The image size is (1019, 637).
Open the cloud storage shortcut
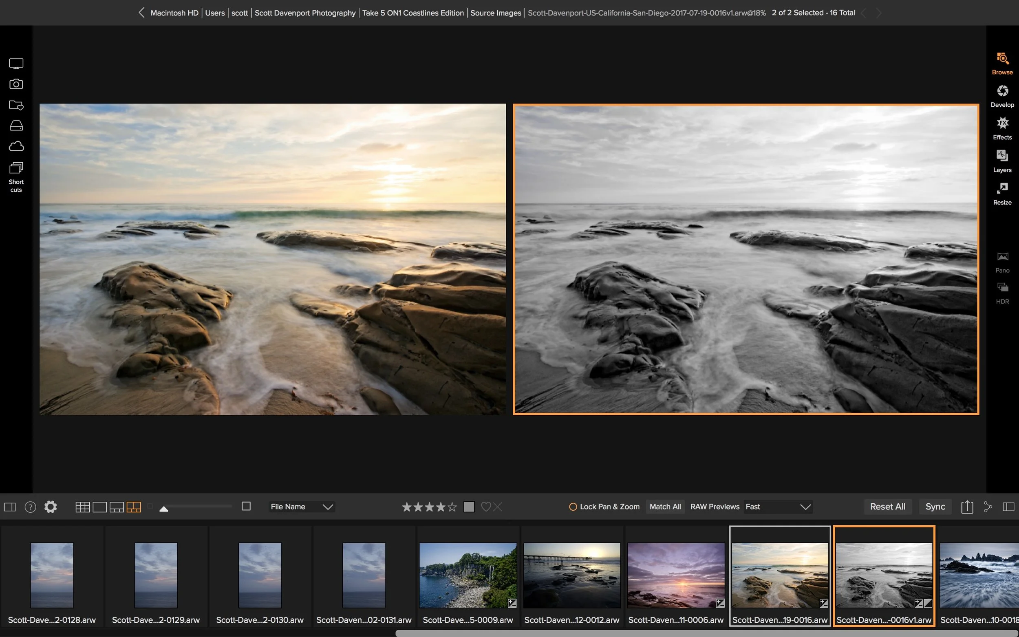(16, 146)
